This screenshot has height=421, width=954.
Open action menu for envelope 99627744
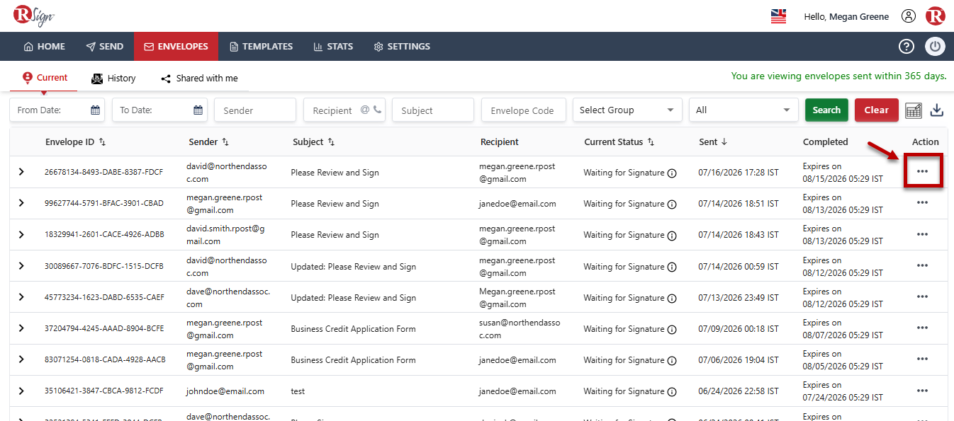(922, 202)
